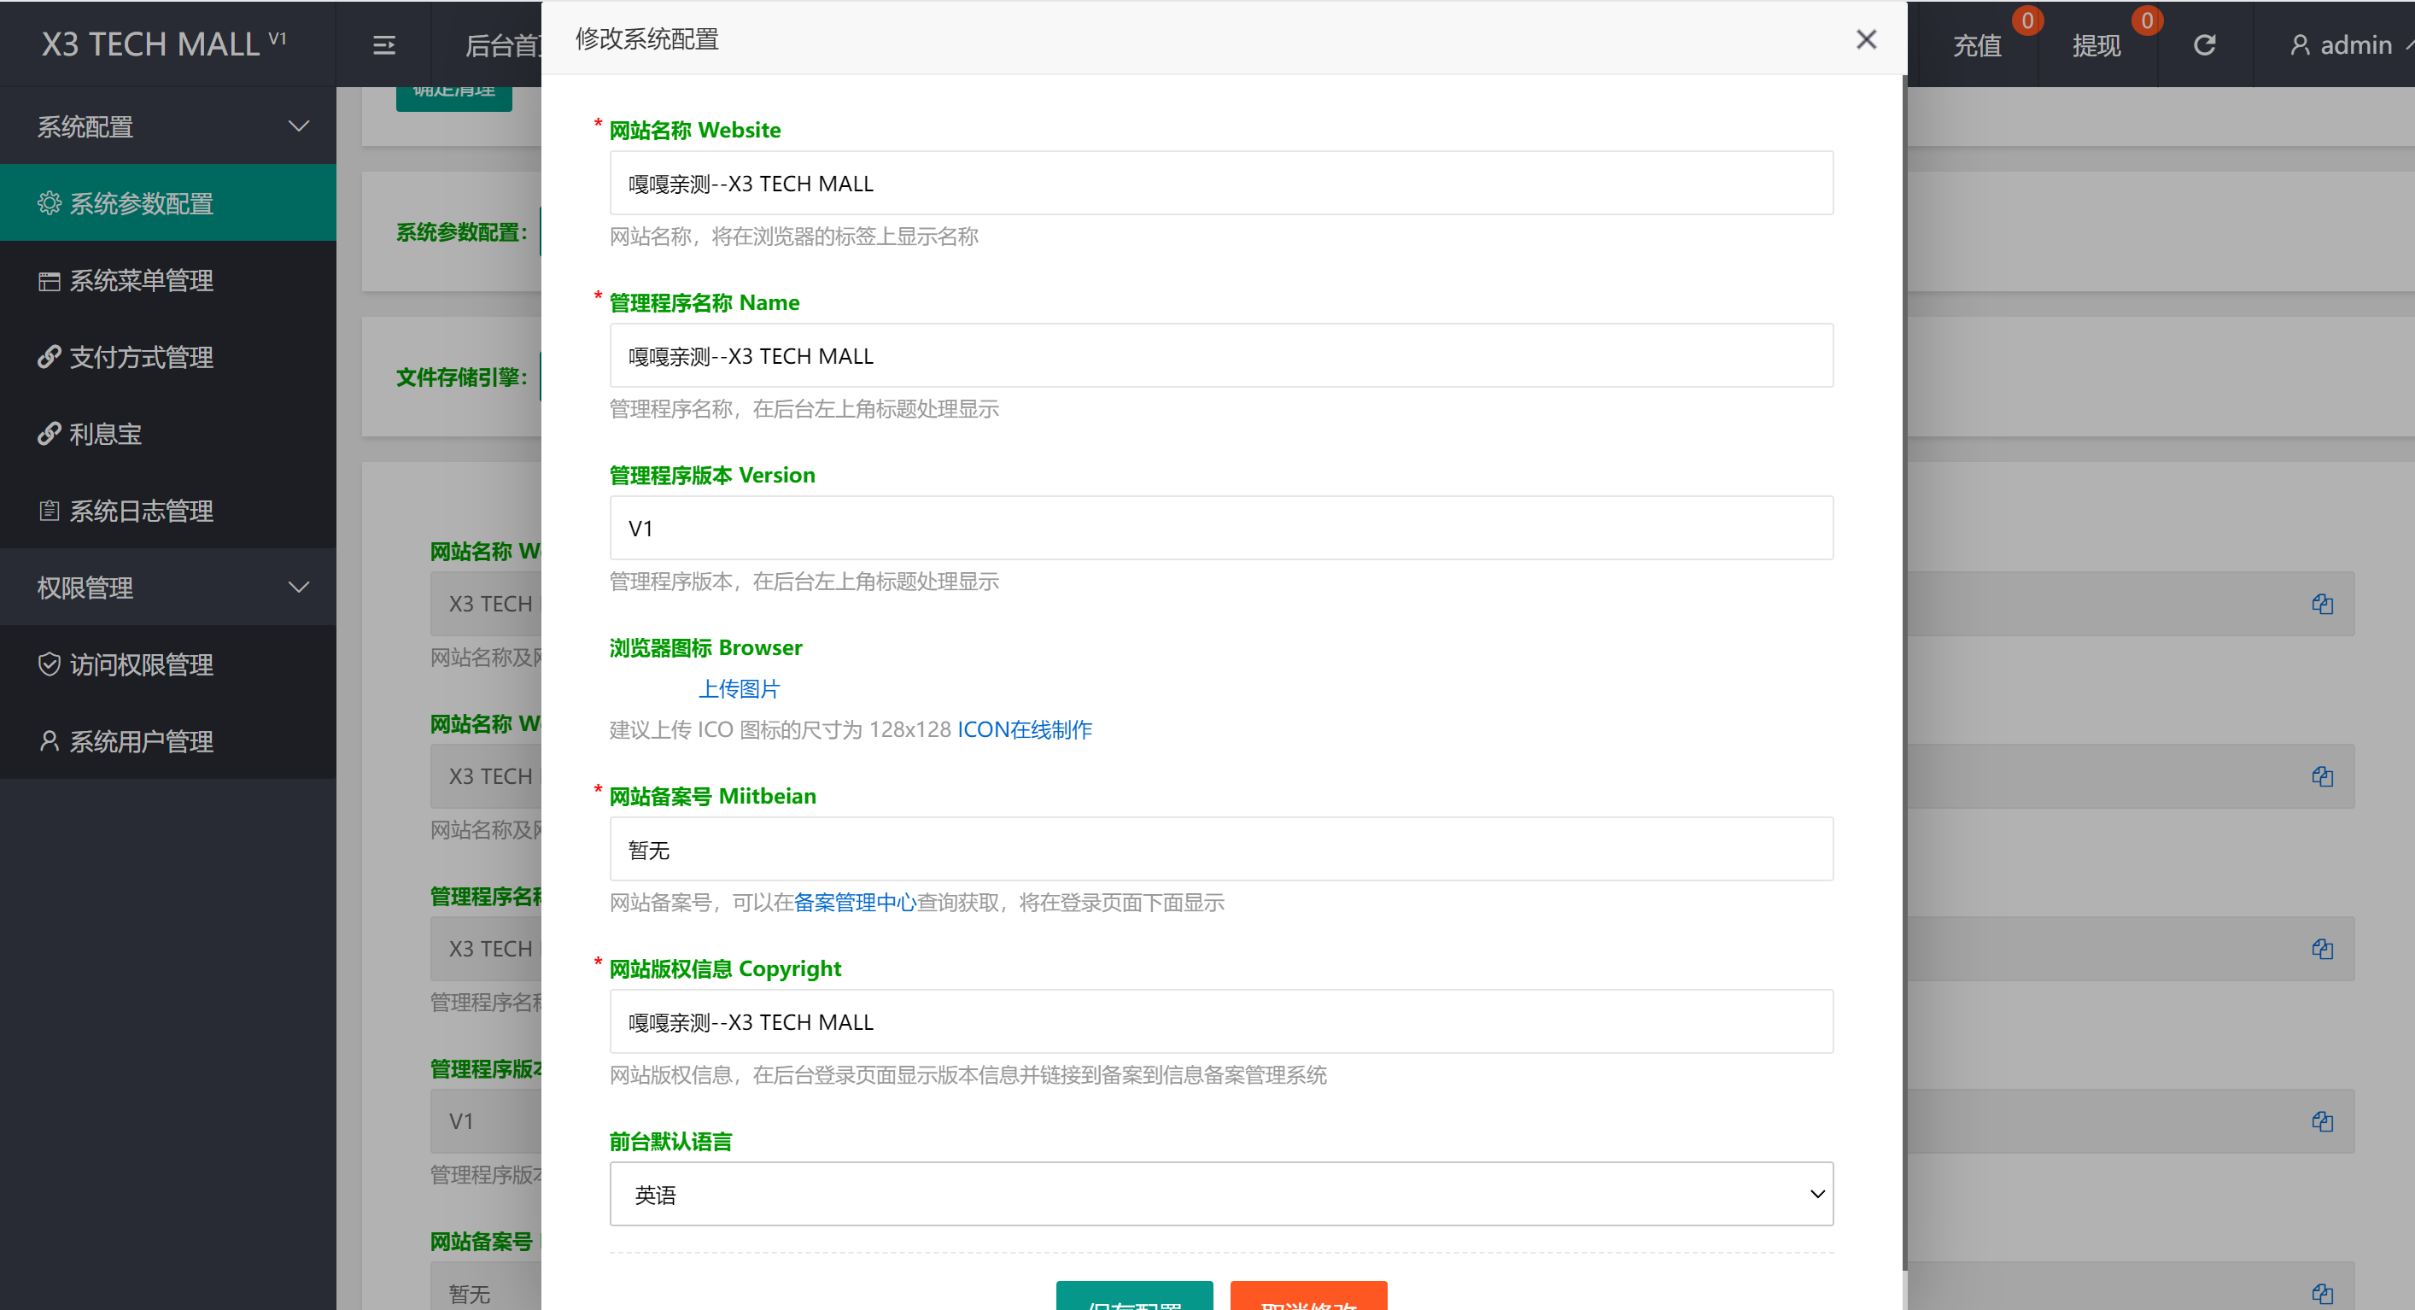Viewport: 2415px width, 1310px height.
Task: Open the ICON在线制作 link
Action: tap(1024, 729)
